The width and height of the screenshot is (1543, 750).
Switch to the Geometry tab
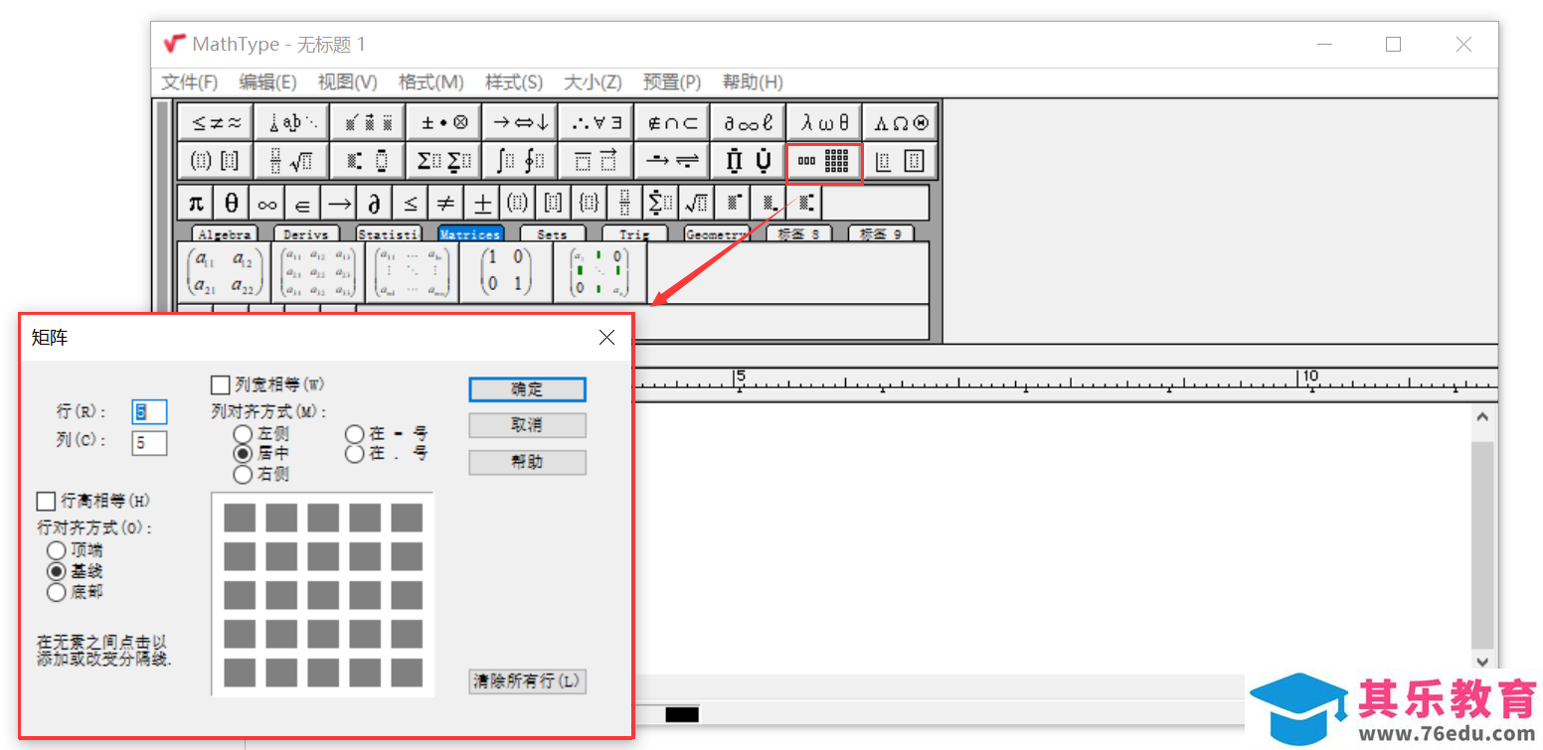716,234
